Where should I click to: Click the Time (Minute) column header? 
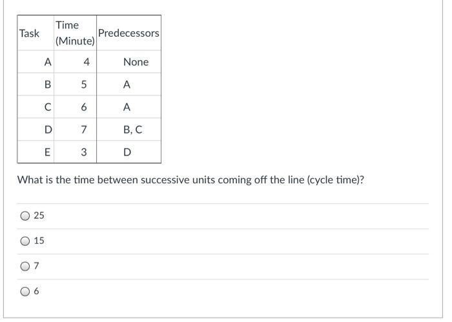tap(75, 33)
